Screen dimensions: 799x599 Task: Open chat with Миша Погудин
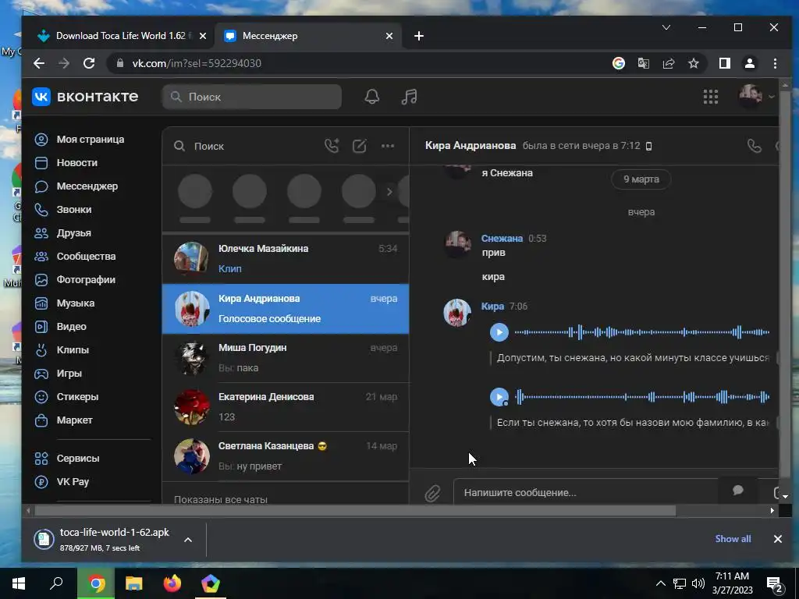point(286,358)
